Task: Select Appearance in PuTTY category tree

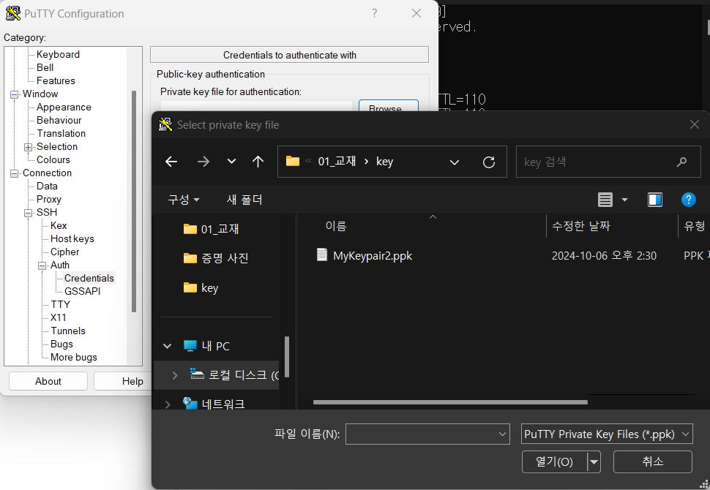Action: (64, 108)
